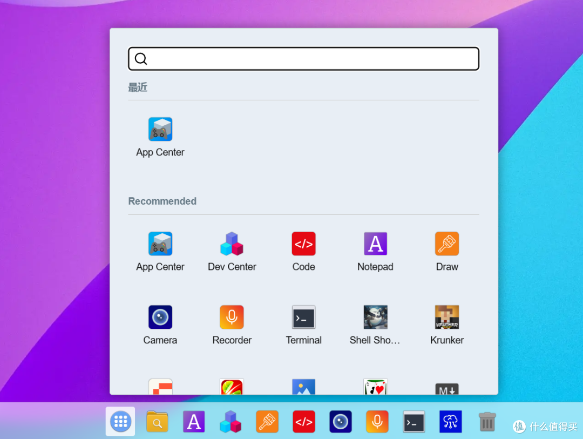Viewport: 583px width, 439px height.
Task: Click the blue cloud network icon in dock
Action: click(450, 422)
